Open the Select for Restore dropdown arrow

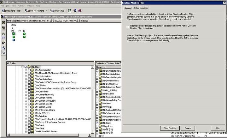tap(47, 11)
